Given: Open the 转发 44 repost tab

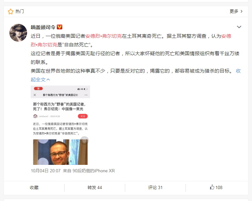Looking at the screenshot, I should pos(95,187).
